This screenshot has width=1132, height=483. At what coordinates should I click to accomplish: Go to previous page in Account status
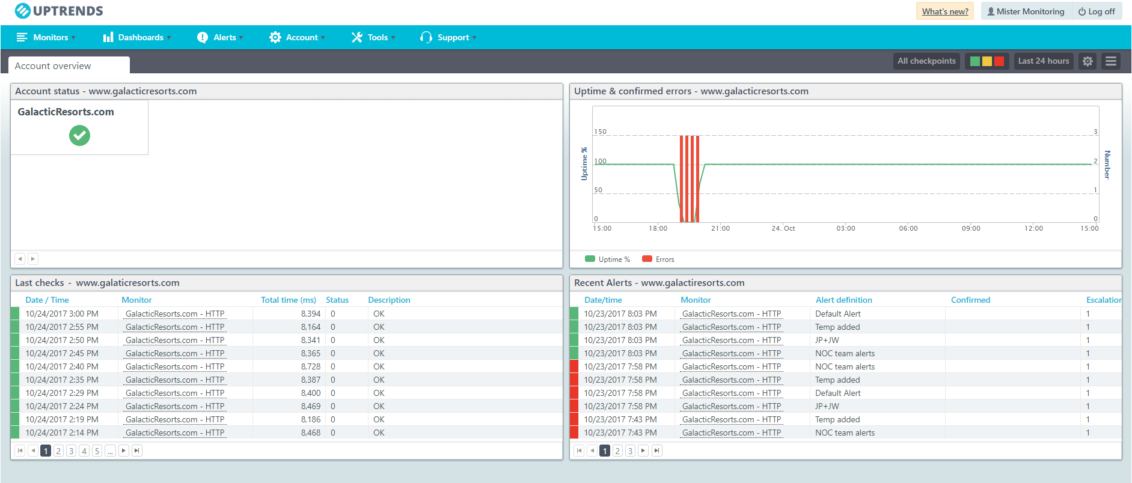[x=20, y=259]
